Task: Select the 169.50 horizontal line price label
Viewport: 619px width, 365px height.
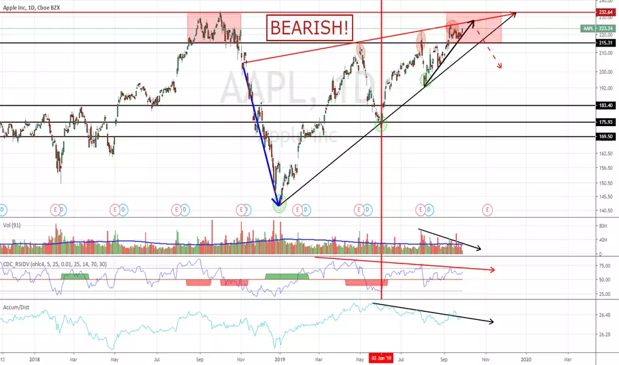Action: coord(606,137)
